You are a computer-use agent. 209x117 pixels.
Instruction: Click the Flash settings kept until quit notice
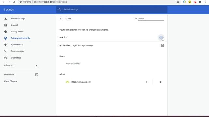click(84, 30)
